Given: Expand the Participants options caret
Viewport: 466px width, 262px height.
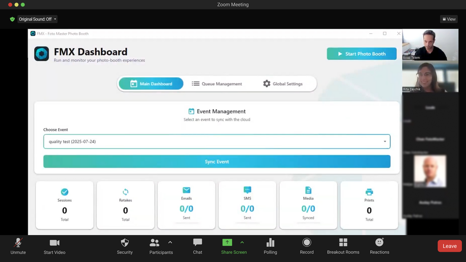Looking at the screenshot, I should point(170,243).
